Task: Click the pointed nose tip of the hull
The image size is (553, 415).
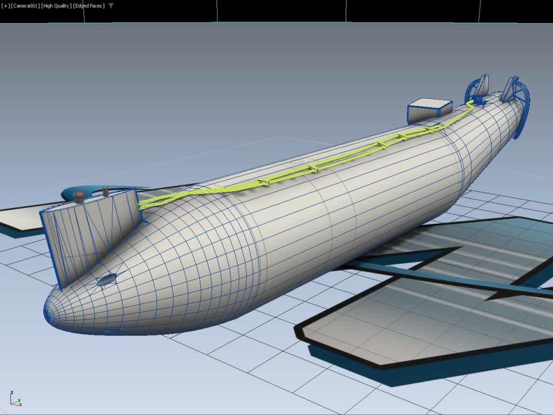Action: tap(48, 312)
